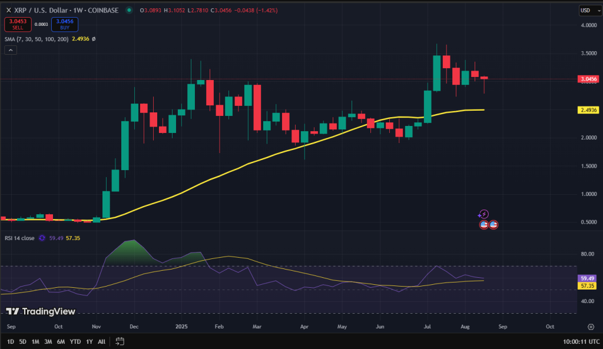Open the left US flag economic event marker
Image resolution: width=603 pixels, height=349 pixels.
click(x=484, y=225)
